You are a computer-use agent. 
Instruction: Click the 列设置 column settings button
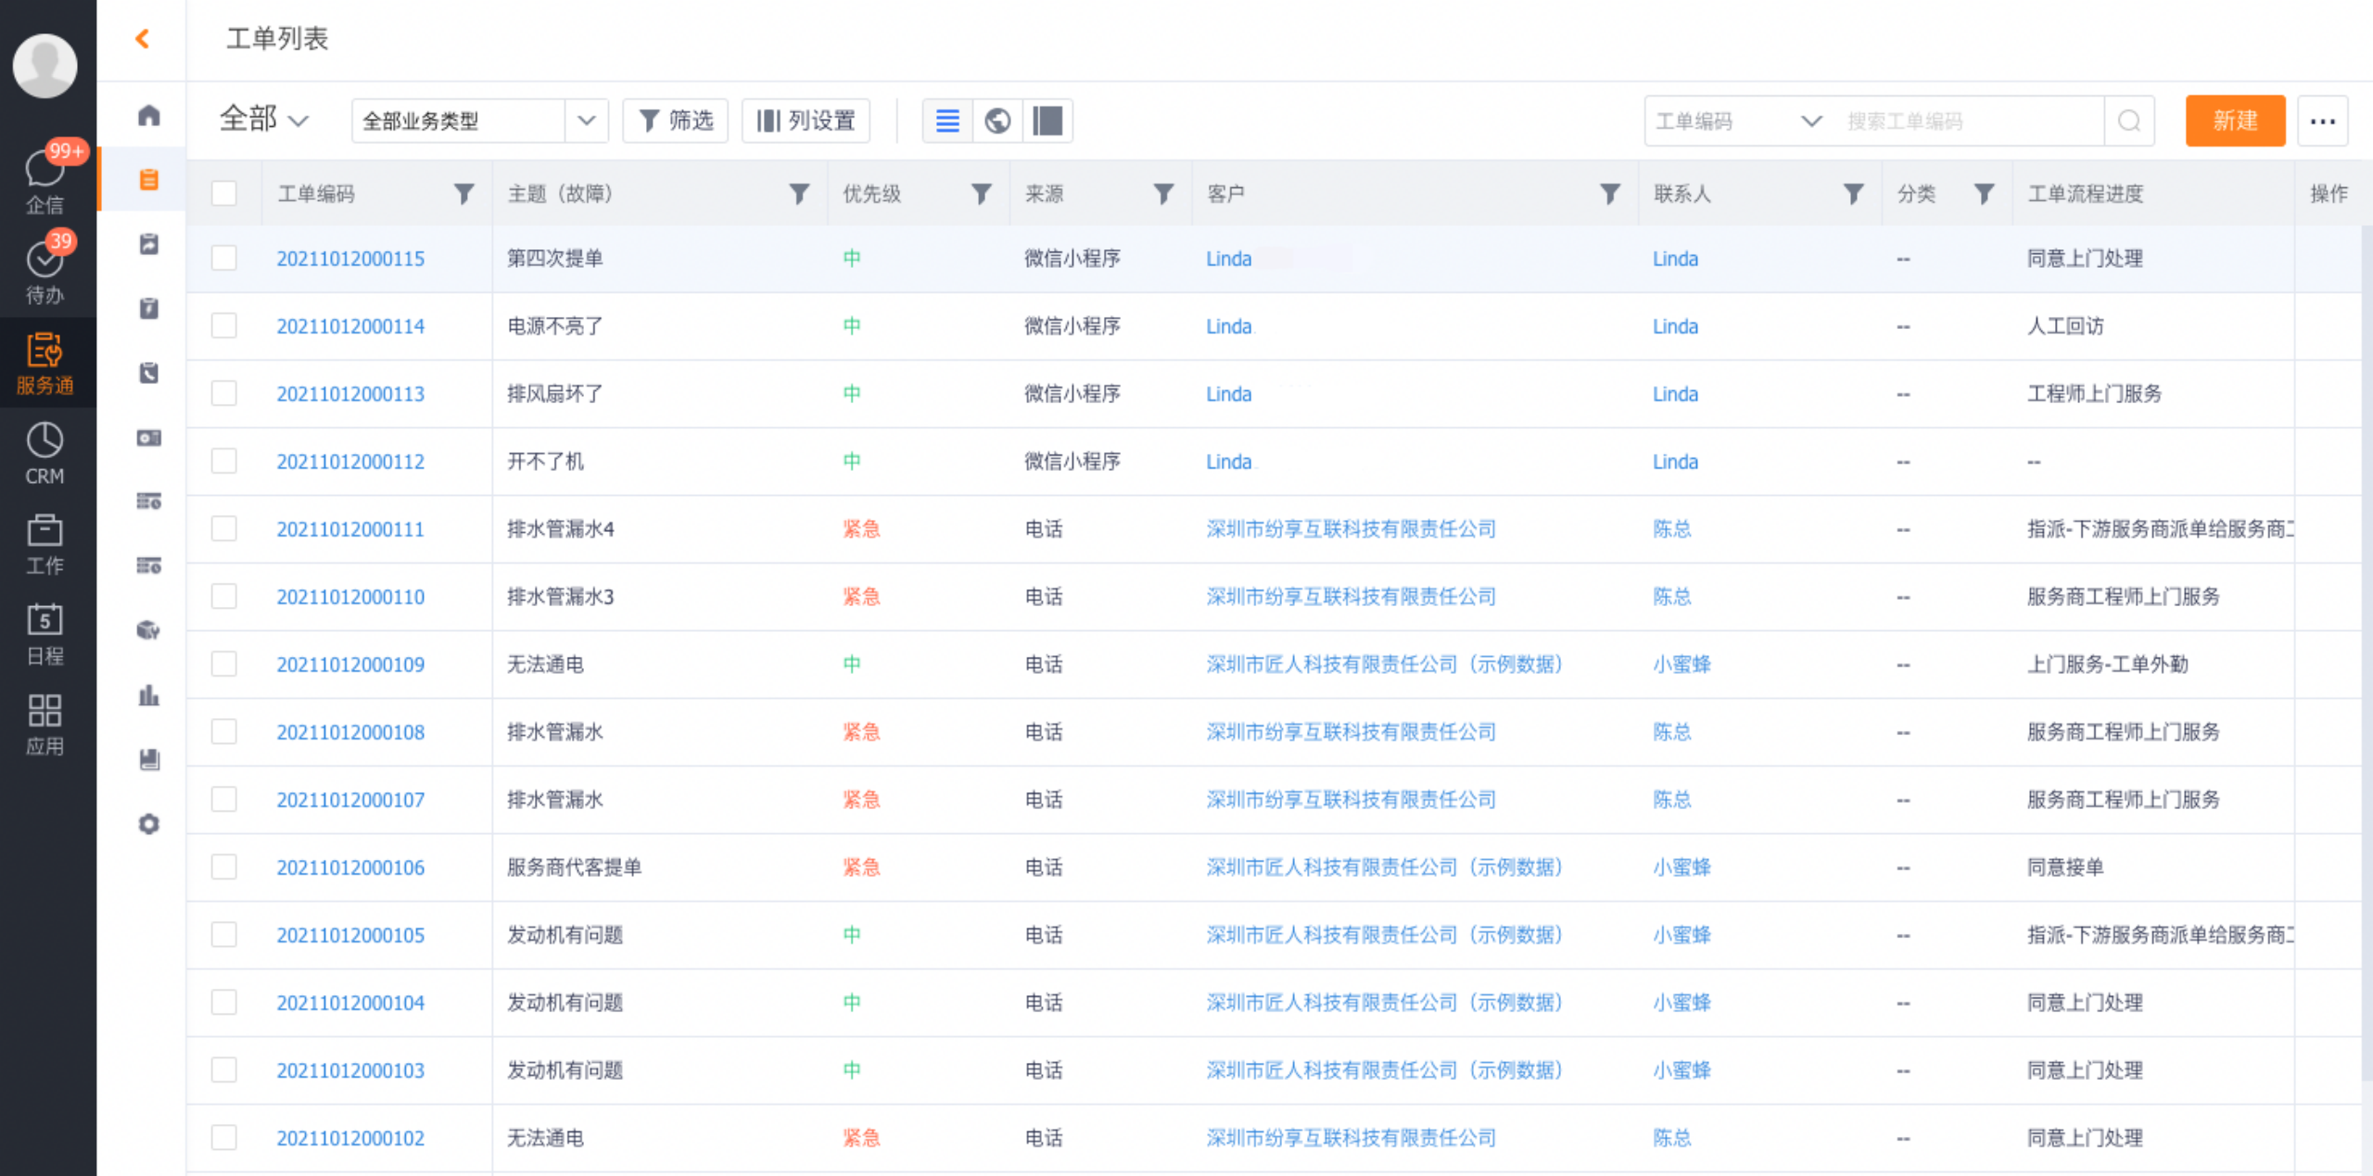point(806,120)
